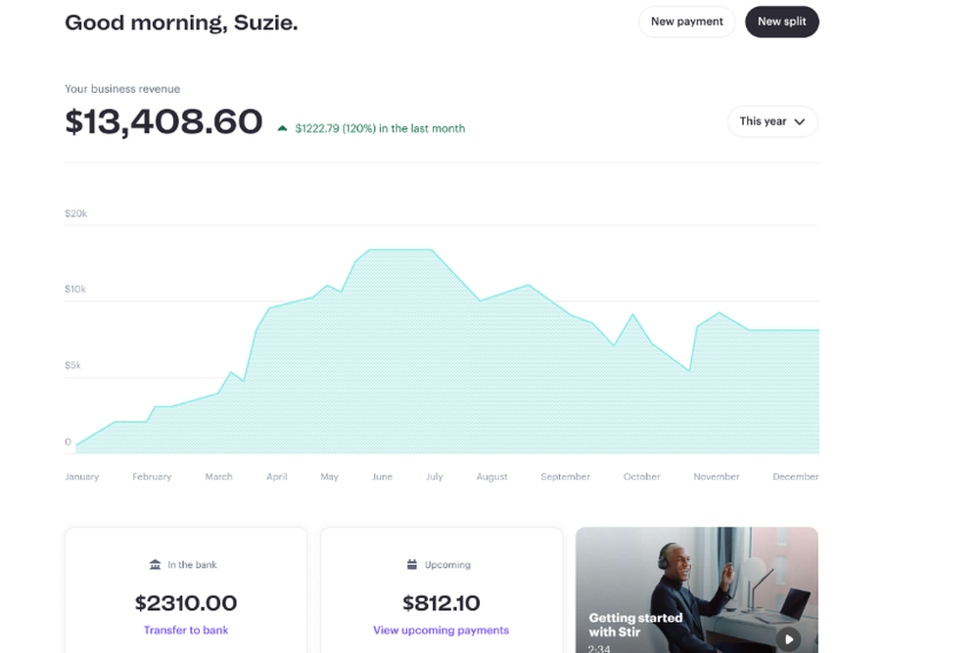Click the green upward revenue triangle
The width and height of the screenshot is (979, 653).
coord(282,128)
